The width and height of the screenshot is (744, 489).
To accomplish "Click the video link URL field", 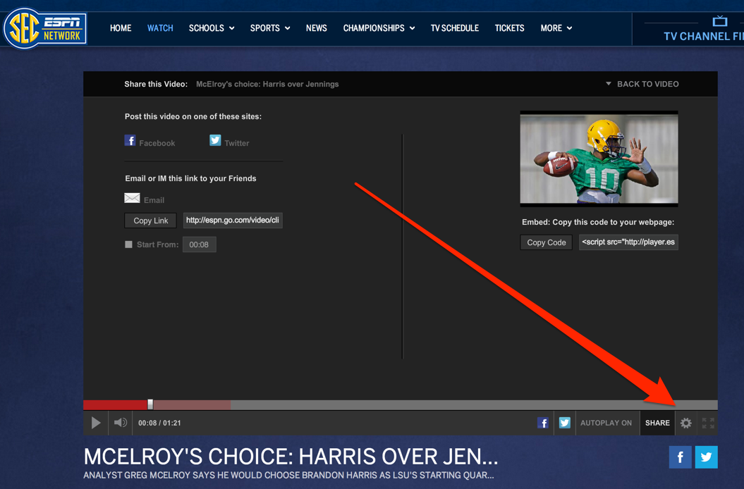I will (233, 220).
